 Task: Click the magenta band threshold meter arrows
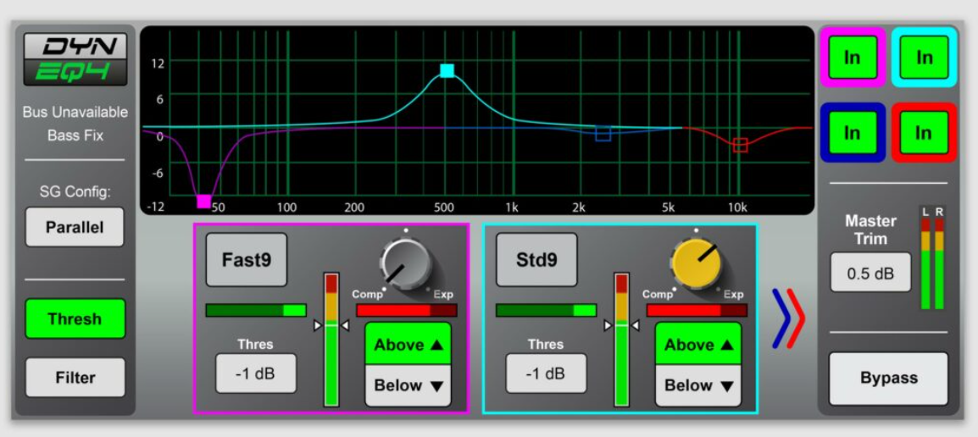point(331,325)
